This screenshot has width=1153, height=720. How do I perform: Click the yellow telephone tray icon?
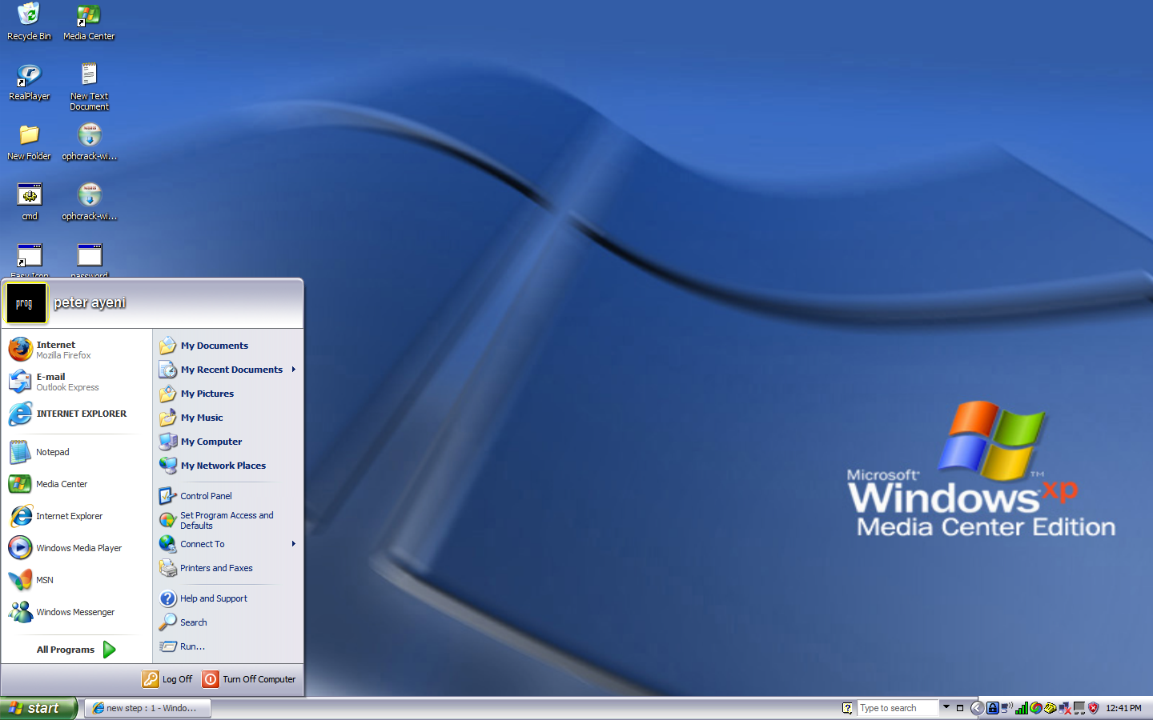tap(1051, 708)
